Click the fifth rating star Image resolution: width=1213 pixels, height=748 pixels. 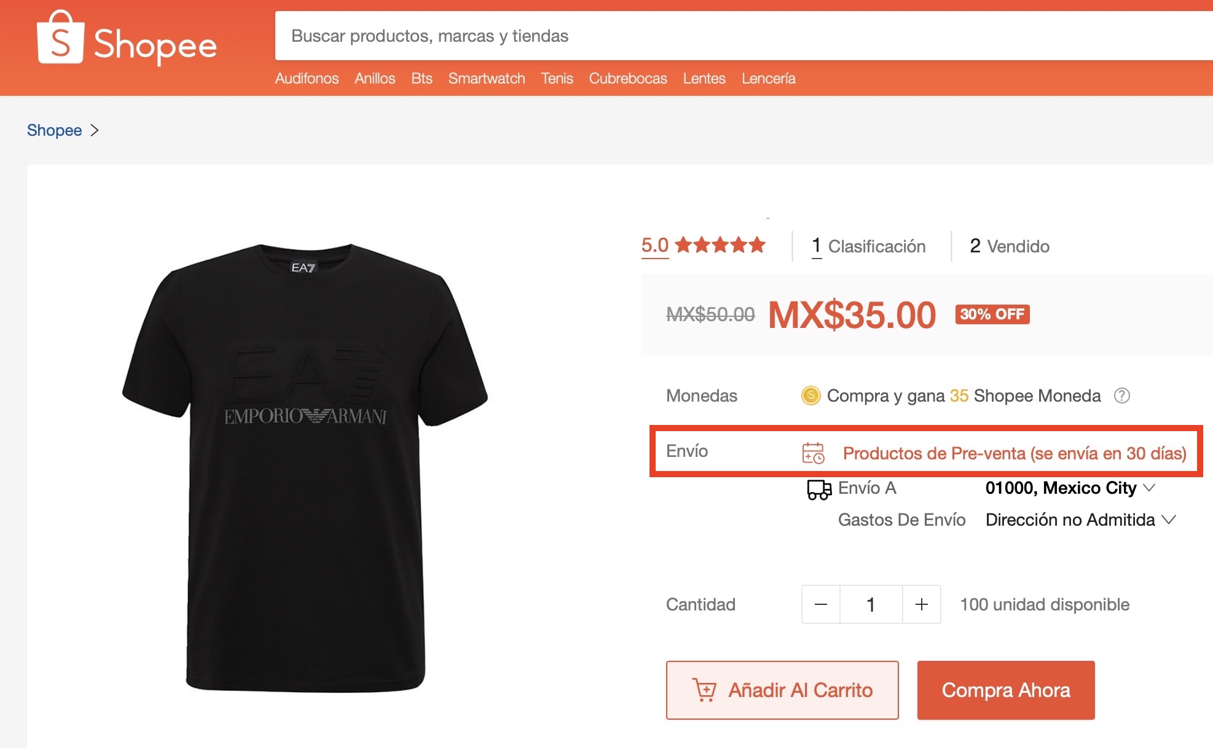click(756, 245)
